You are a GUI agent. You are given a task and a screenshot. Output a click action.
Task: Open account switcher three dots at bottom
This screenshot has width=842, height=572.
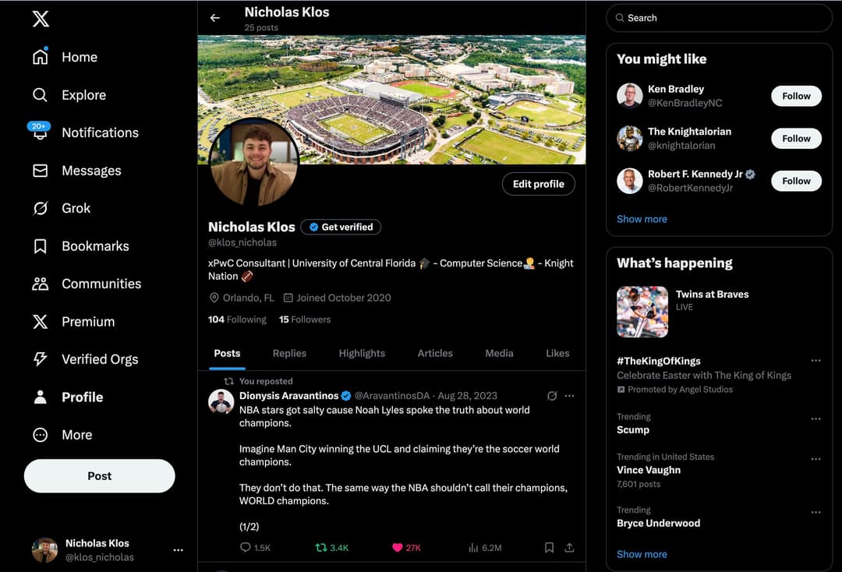[179, 550]
